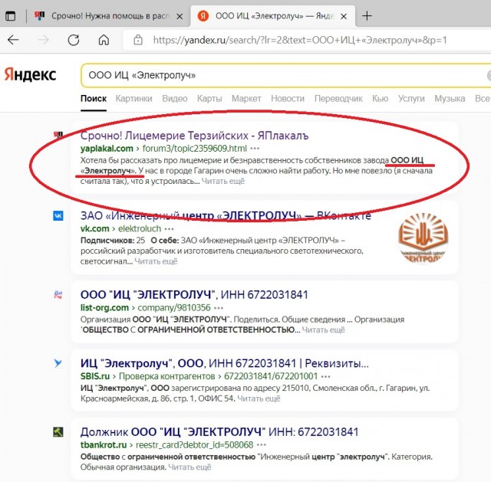Click the VK favicon icon
This screenshot has height=482, width=491.
58,215
